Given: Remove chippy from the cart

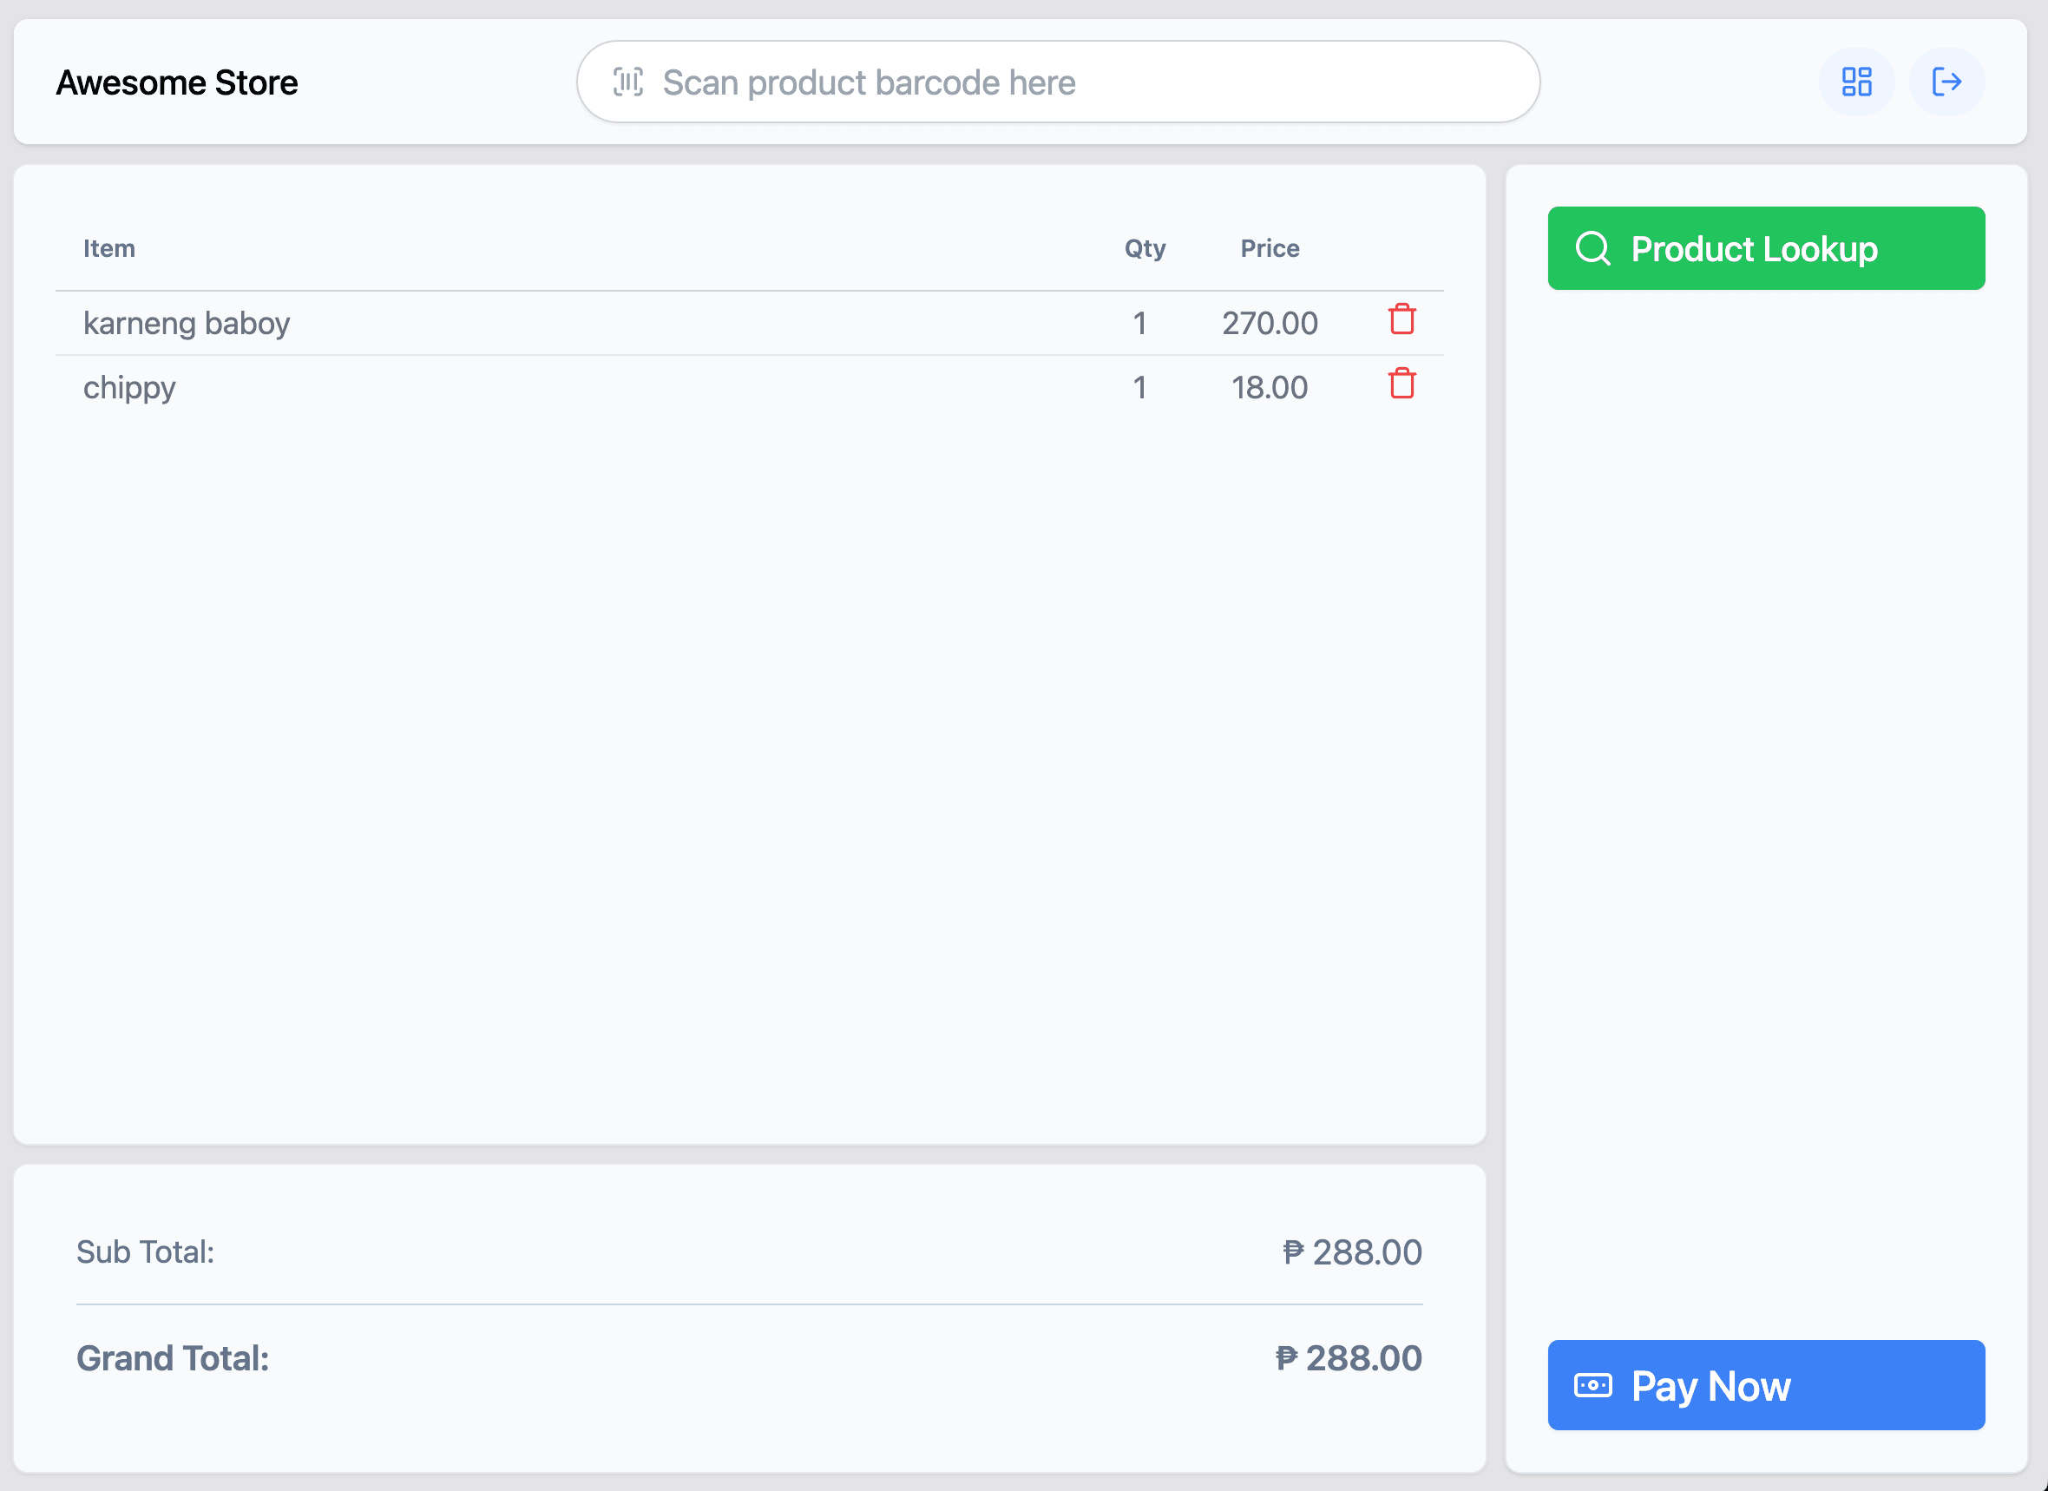Looking at the screenshot, I should 1401,384.
